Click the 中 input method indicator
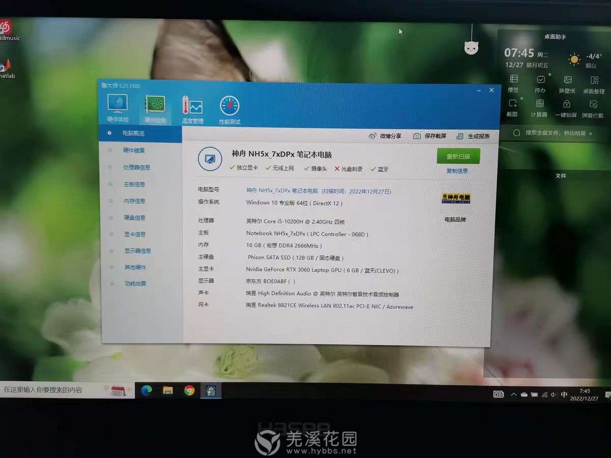Image resolution: width=611 pixels, height=458 pixels. 564,394
